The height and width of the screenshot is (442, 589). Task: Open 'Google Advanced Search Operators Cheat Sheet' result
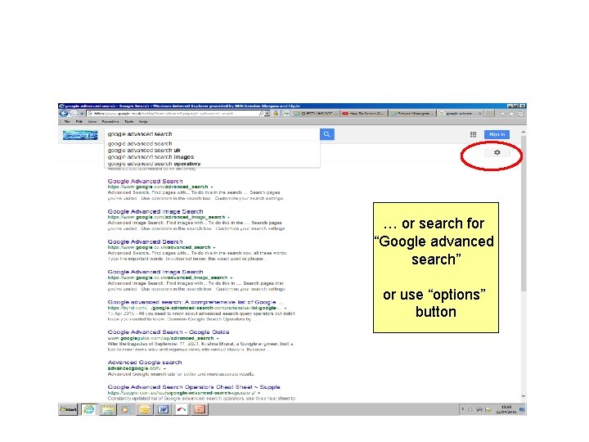(194, 386)
